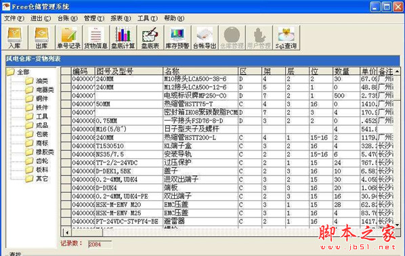Click the HSK-M-EMV M20 model cell
Image resolution: width=405 pixels, height=256 pixels.
pyautogui.click(x=129, y=205)
